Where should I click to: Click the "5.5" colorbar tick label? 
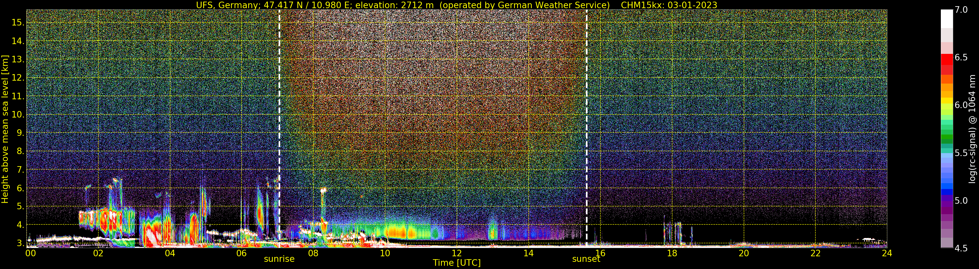(x=961, y=153)
